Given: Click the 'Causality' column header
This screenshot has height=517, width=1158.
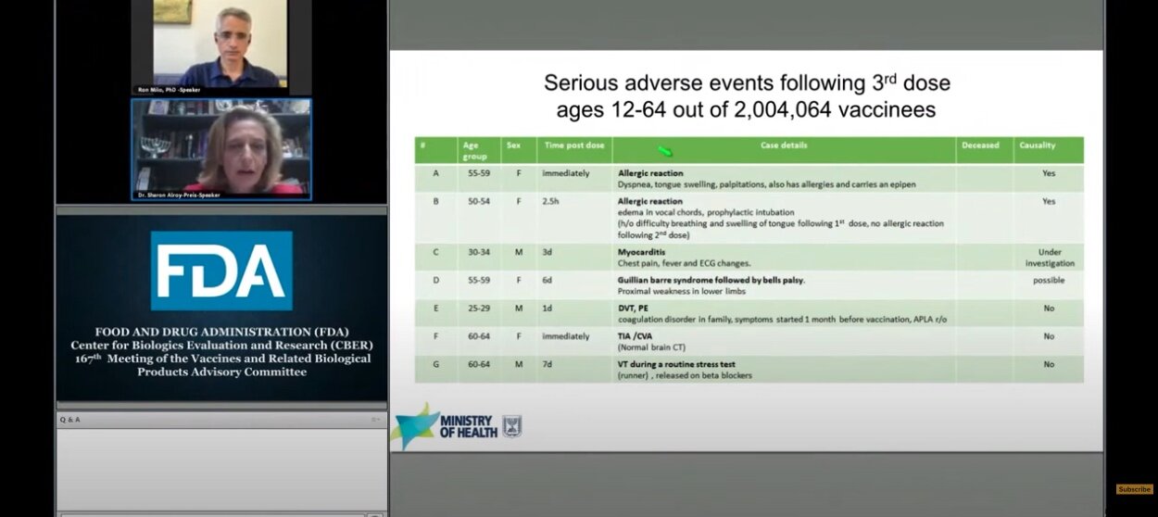Looking at the screenshot, I should [1038, 145].
